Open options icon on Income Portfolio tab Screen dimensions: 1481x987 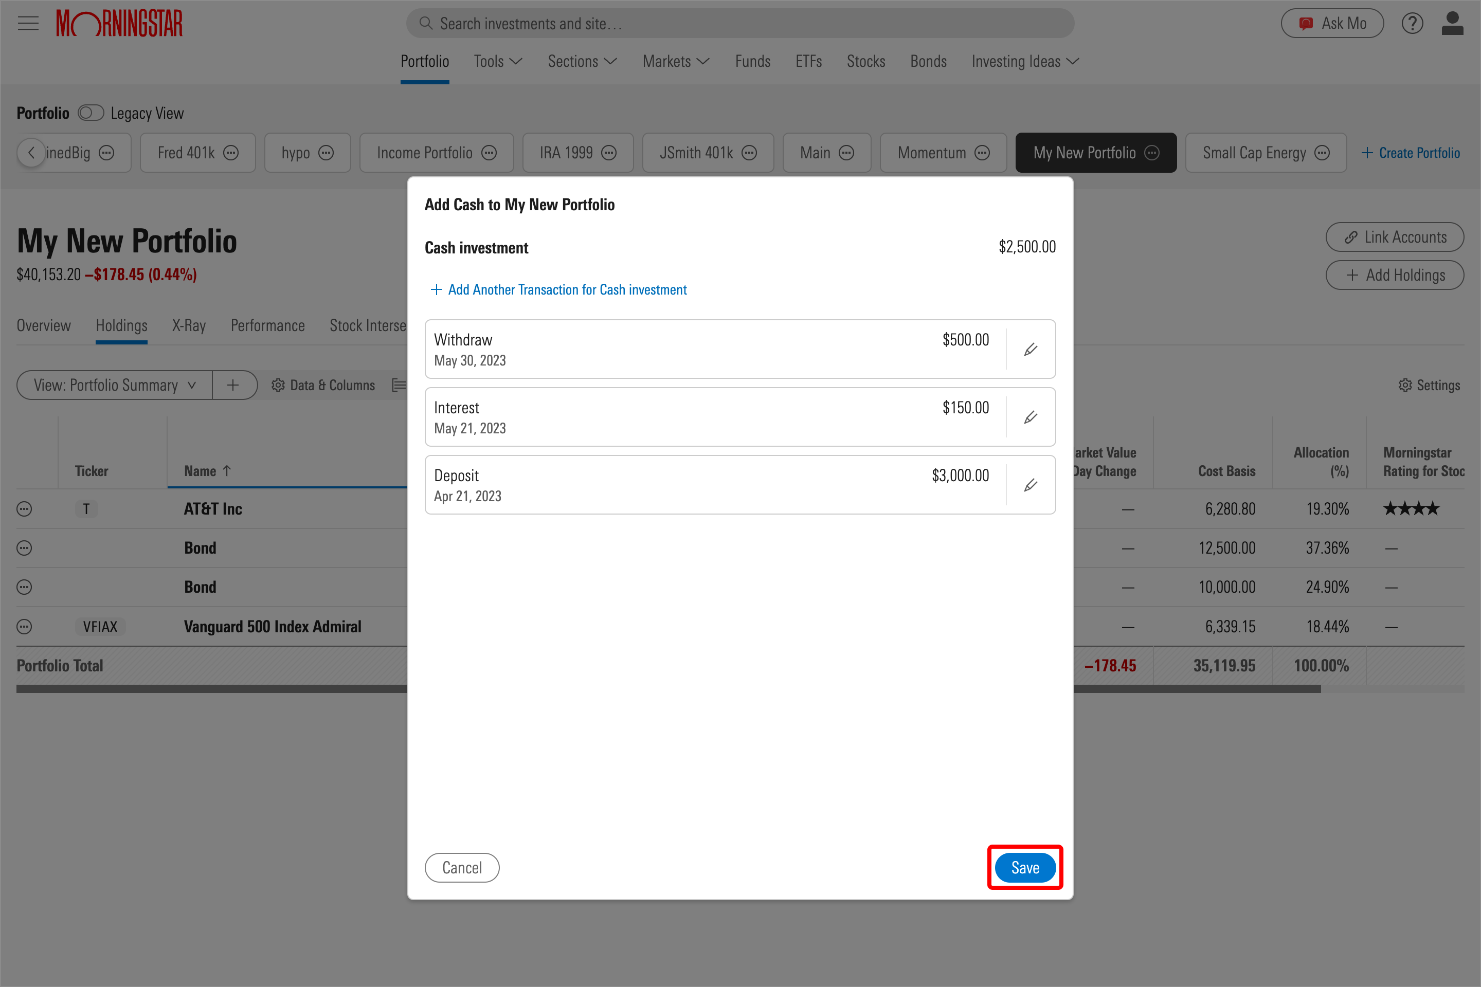pos(489,153)
